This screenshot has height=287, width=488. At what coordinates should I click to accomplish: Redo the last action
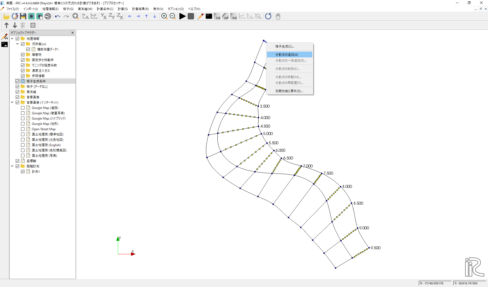[66, 16]
